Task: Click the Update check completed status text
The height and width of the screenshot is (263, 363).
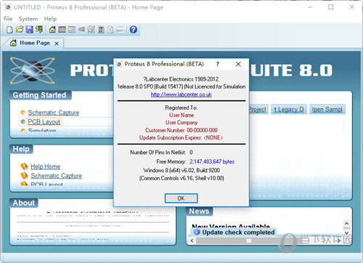Action: [238, 232]
